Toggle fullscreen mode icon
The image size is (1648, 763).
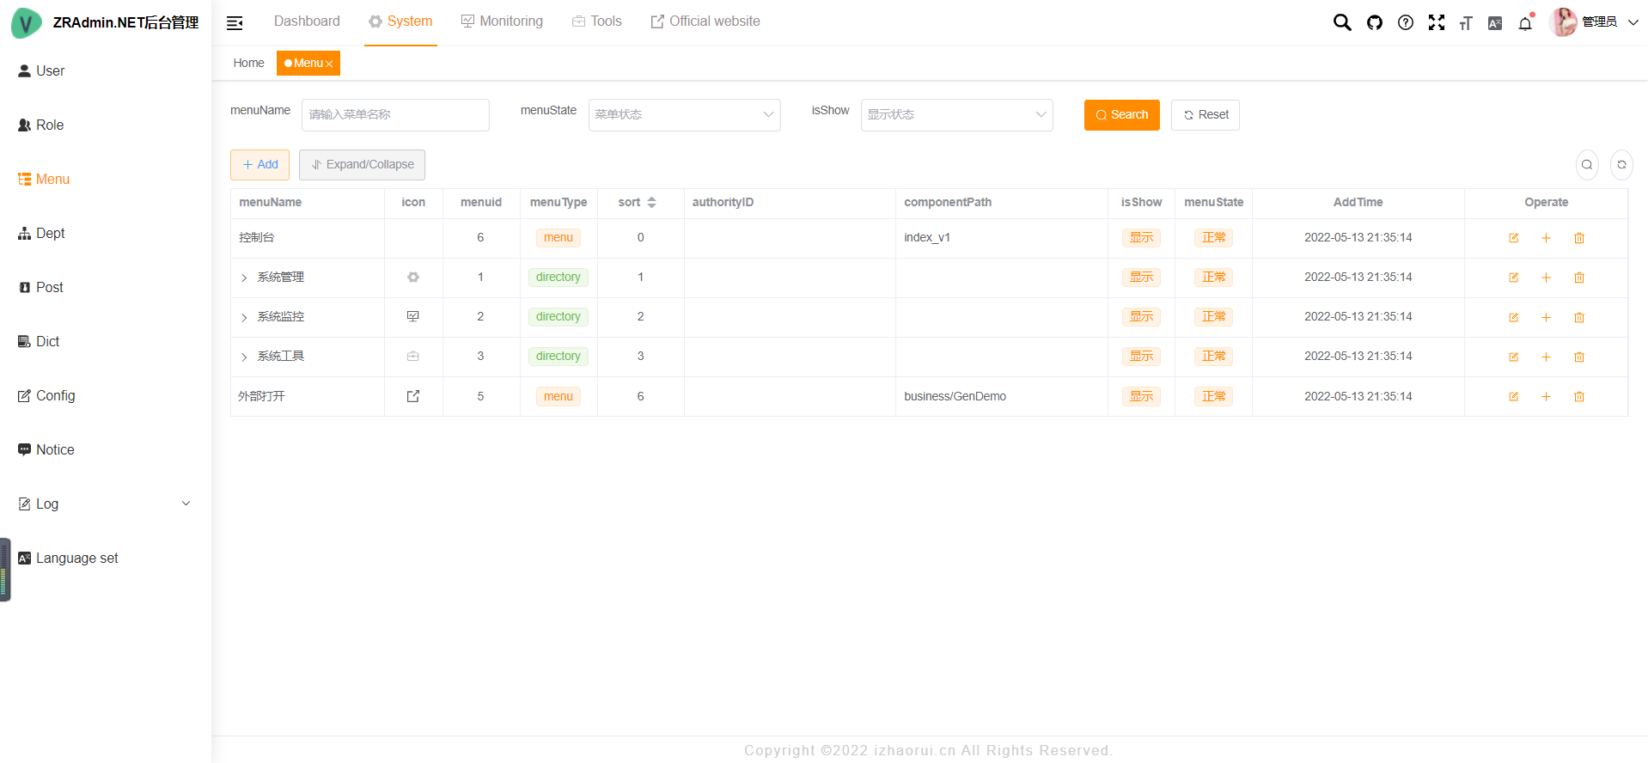pos(1436,22)
